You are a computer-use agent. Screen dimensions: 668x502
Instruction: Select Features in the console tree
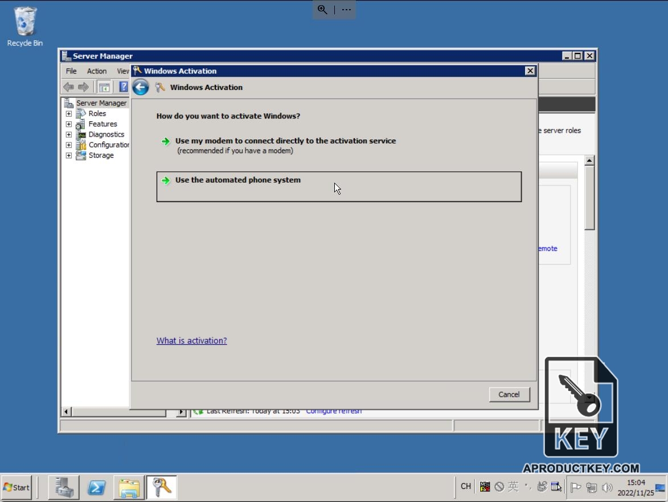103,124
